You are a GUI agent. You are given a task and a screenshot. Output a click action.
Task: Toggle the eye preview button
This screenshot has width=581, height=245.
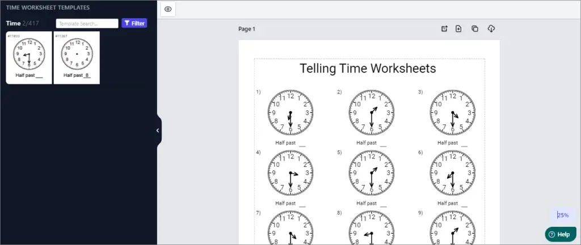point(168,9)
